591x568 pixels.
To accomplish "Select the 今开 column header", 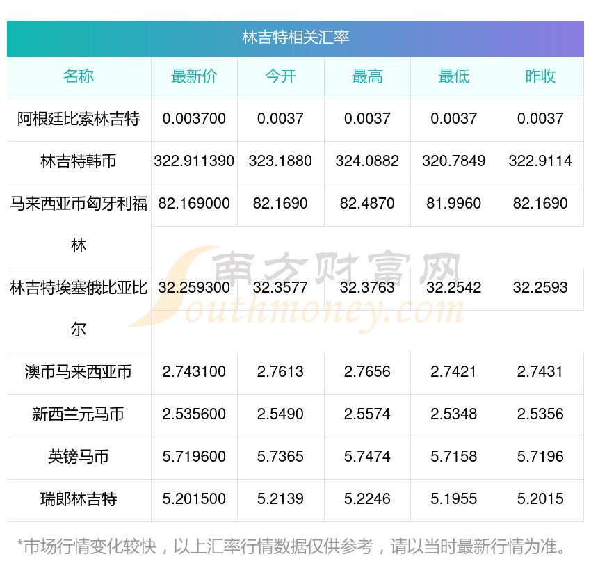I will tap(280, 76).
